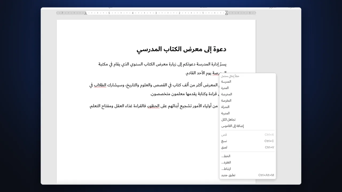Select تعليق جديد (Ctrl+Alt+M) entry
Screen dimensions: 342x192
248,175
